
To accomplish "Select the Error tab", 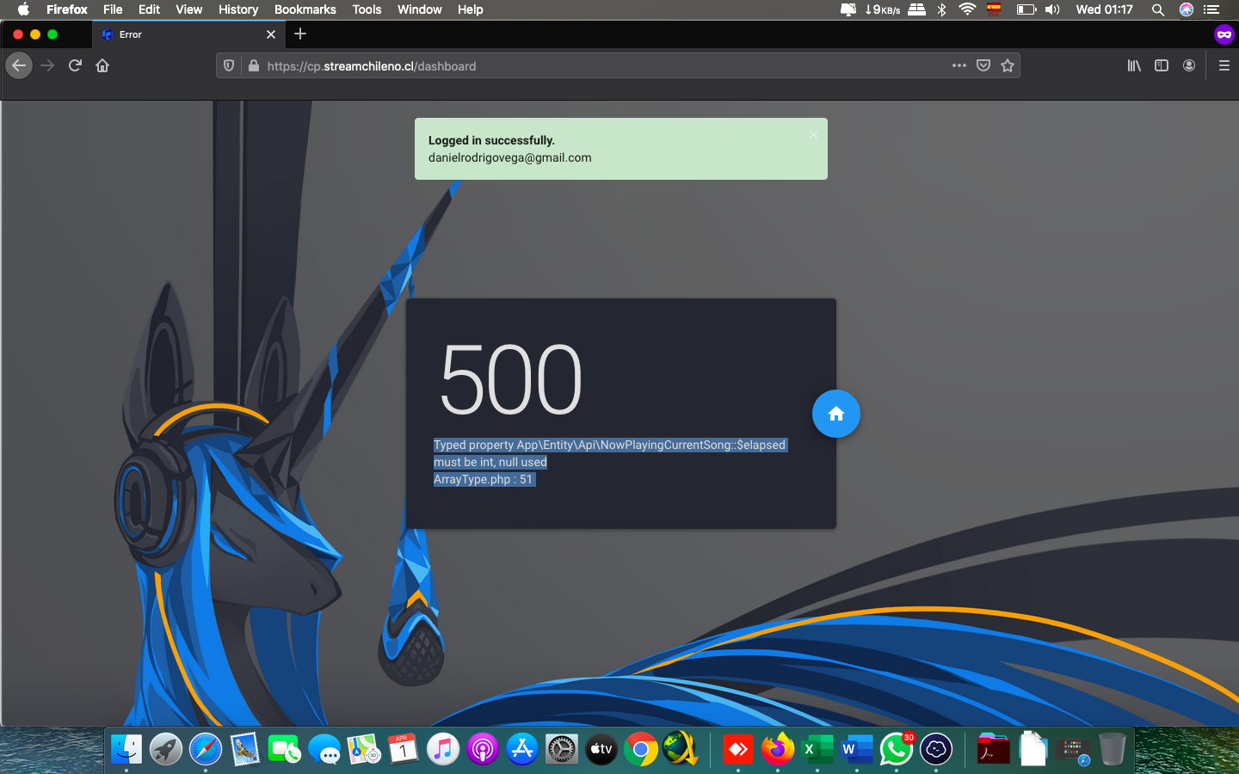I will pos(188,34).
